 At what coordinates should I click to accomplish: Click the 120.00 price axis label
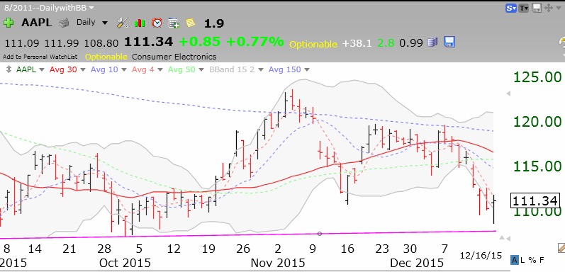537,122
